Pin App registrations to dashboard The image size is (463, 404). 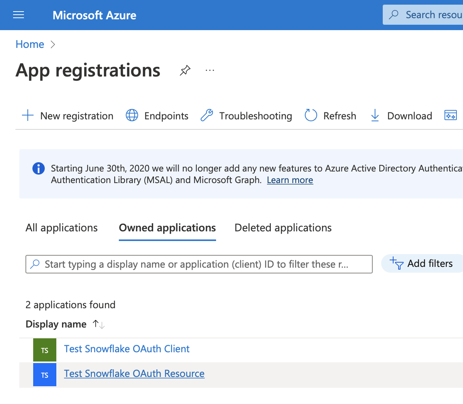click(x=185, y=70)
